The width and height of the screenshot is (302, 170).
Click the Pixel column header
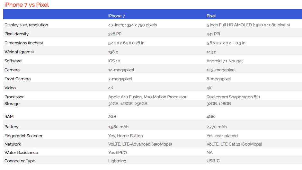pyautogui.click(x=211, y=16)
